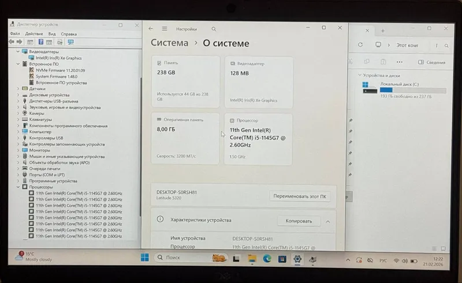Viewport: 462px width, 283px height.
Task: Open the Действие menu
Action: pos(34,33)
